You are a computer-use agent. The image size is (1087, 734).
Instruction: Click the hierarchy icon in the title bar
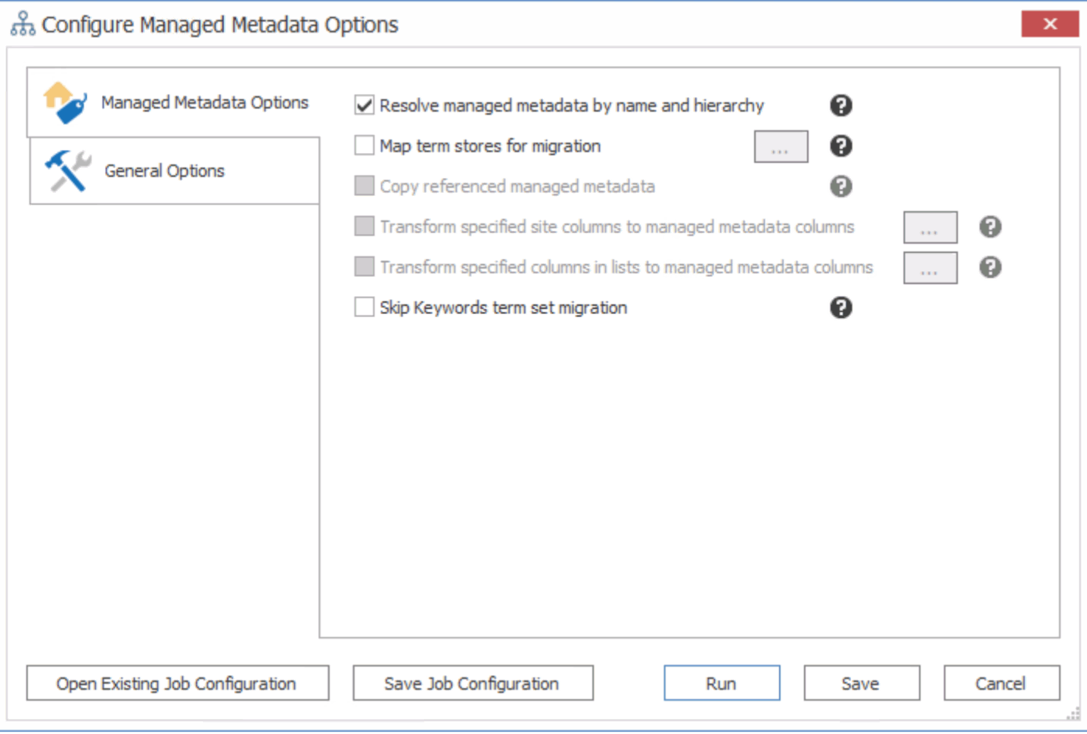(x=21, y=24)
